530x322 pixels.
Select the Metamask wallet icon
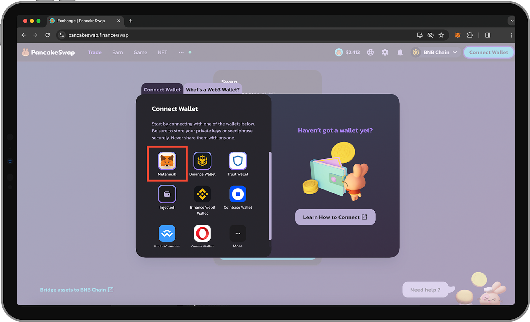[167, 161]
